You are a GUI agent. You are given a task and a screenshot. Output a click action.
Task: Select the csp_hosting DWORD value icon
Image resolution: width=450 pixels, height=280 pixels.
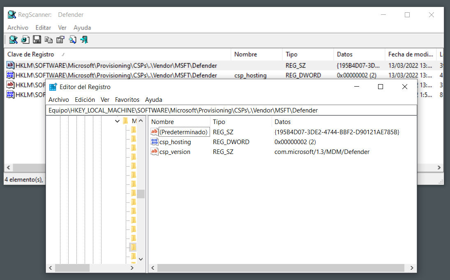155,142
